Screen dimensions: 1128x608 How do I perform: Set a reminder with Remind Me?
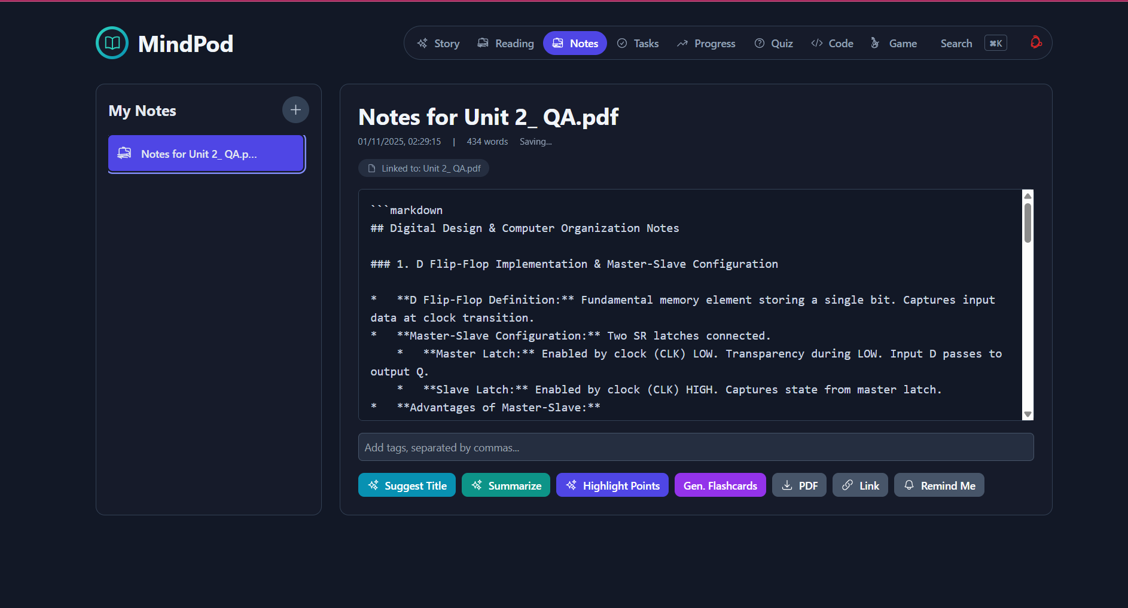(x=939, y=485)
